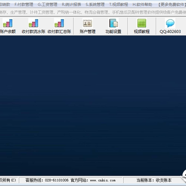Open the 收付款汇总账 report icon
The height and width of the screenshot is (186, 186).
click(59, 26)
